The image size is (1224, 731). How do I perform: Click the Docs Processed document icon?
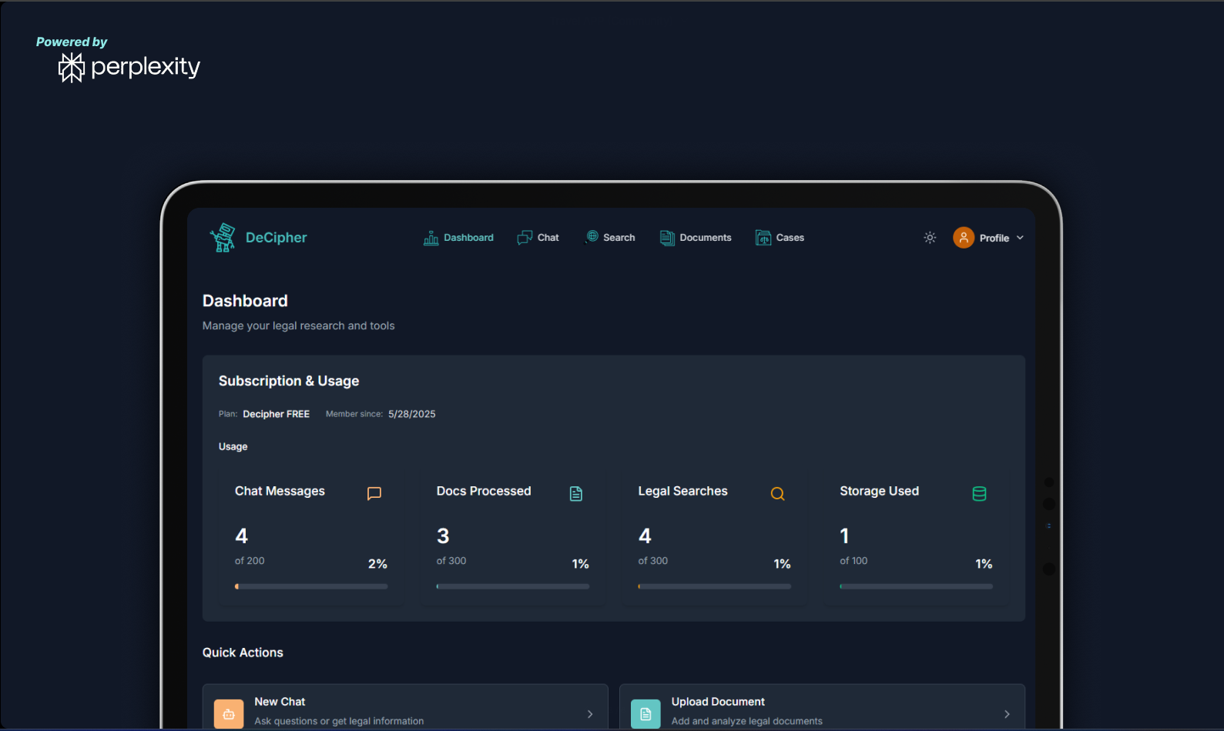(x=576, y=493)
